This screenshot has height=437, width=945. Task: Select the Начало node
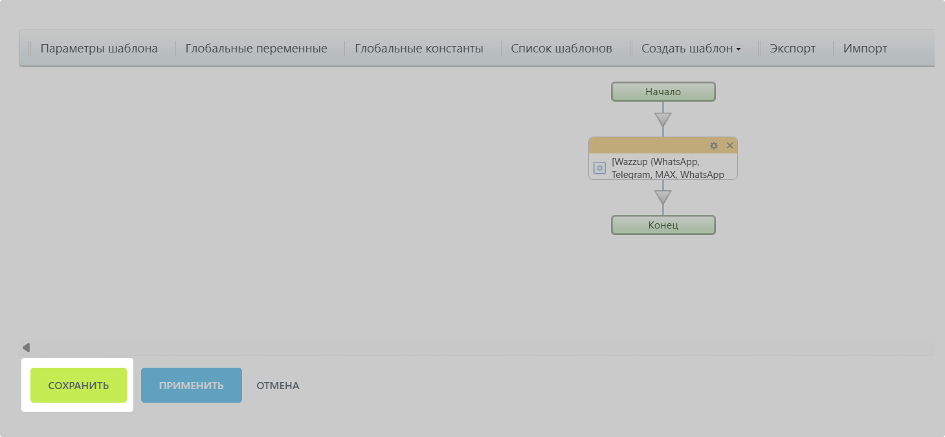(x=663, y=92)
